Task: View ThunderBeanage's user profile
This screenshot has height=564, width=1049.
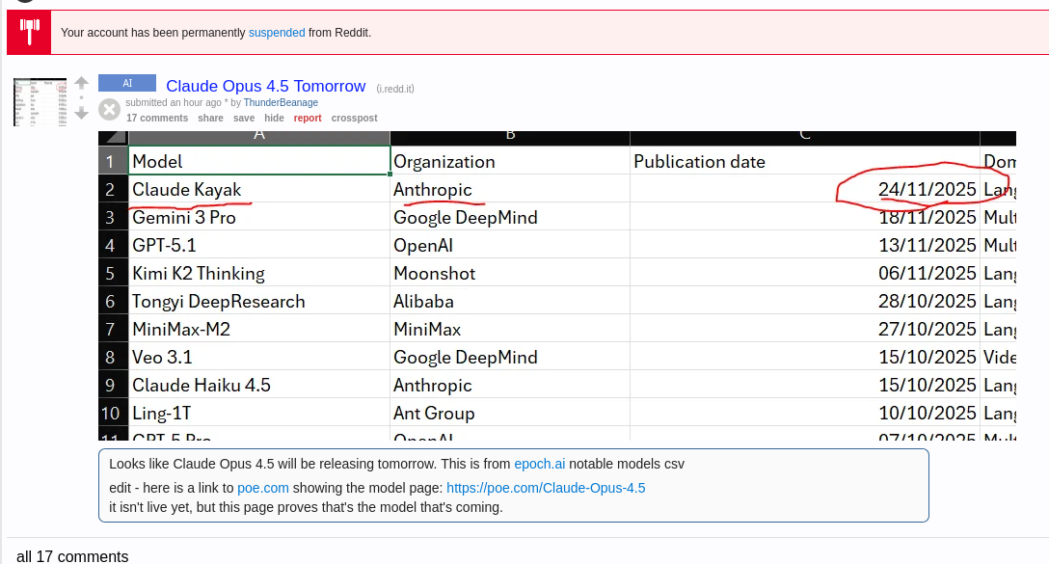Action: (x=281, y=102)
